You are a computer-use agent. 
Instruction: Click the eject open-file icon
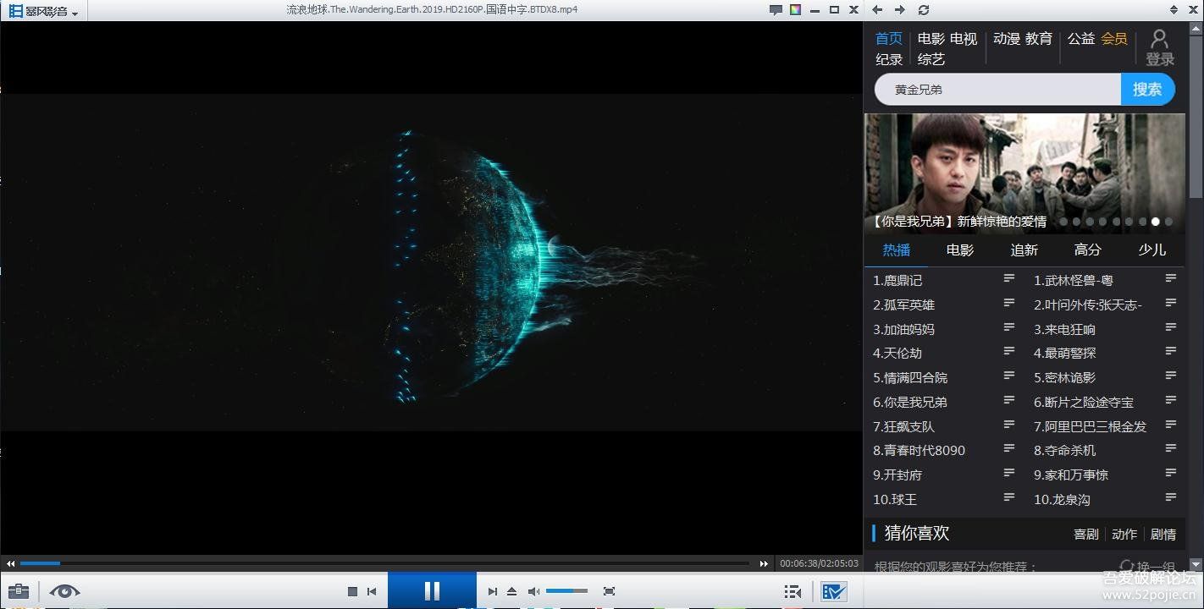point(511,591)
